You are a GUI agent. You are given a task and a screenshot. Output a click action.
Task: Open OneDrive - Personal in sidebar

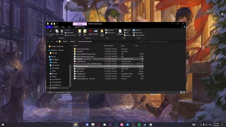coord(56,50)
